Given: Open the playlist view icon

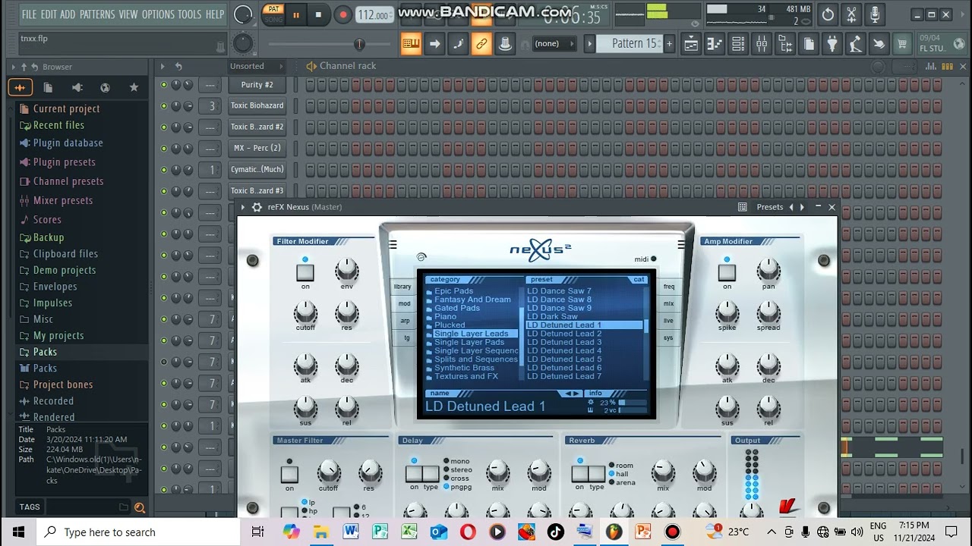Looking at the screenshot, I should [x=690, y=44].
